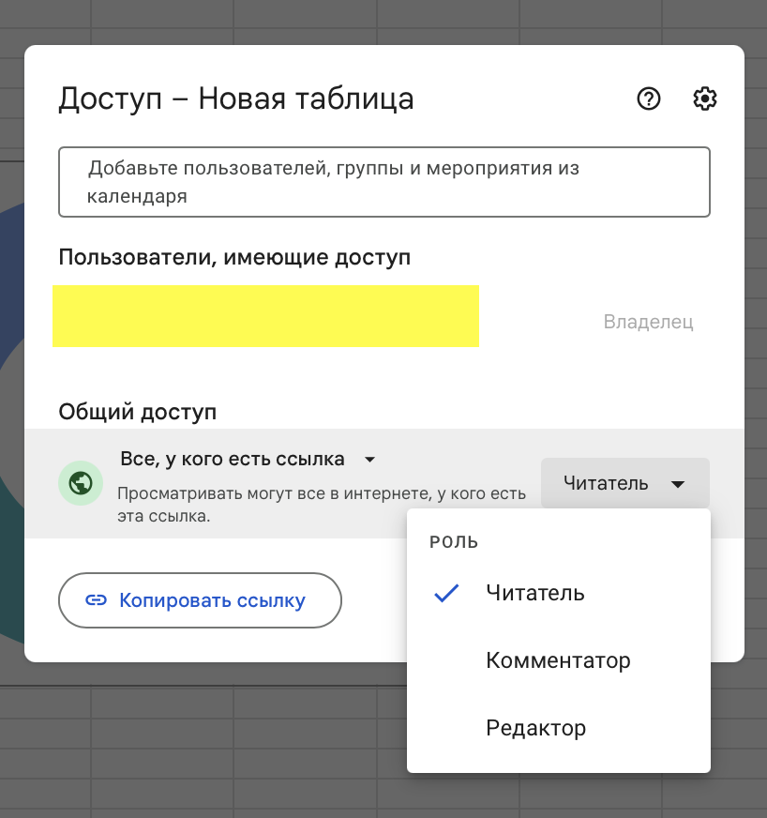
Task: Open sharing settings gear icon
Action: pos(704,98)
